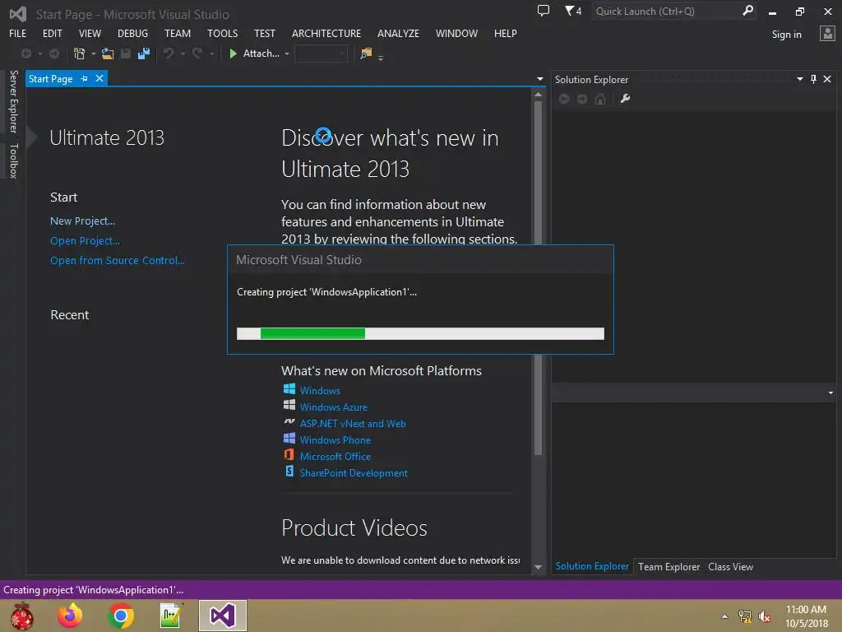Click the Visual Studio logo in title bar
This screenshot has height=632, width=842.
18,14
